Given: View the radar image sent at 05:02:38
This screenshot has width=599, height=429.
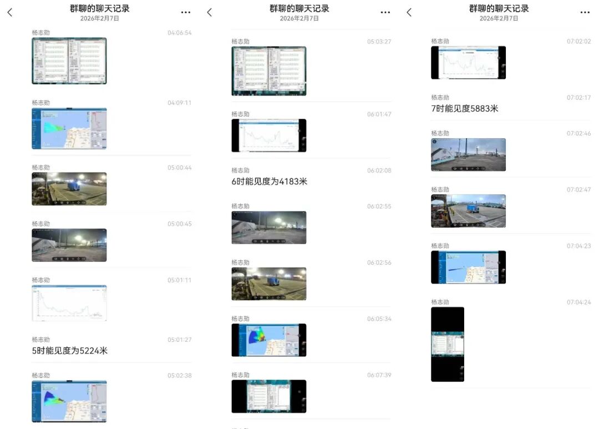Looking at the screenshot, I should click(69, 401).
